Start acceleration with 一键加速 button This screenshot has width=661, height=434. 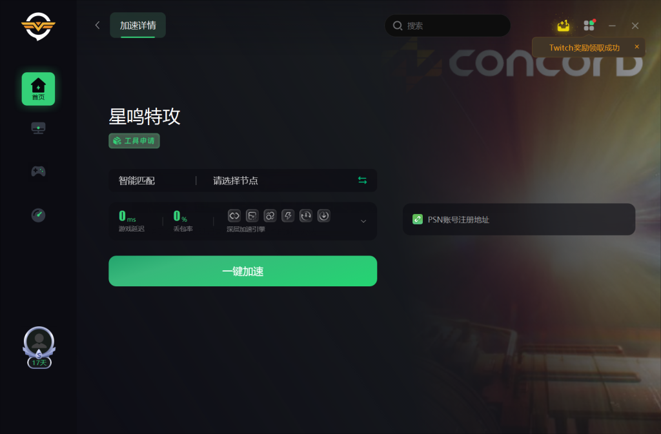pyautogui.click(x=243, y=271)
